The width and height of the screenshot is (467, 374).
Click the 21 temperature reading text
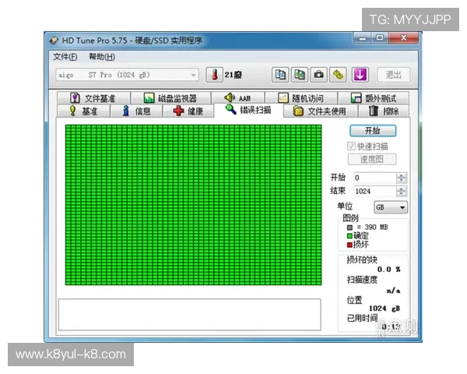pyautogui.click(x=233, y=75)
